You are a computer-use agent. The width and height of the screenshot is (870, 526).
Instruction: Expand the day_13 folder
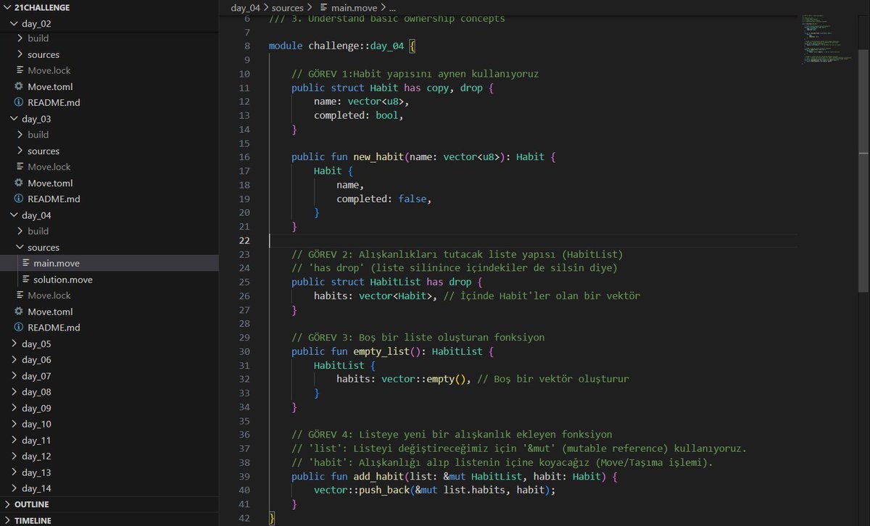click(14, 472)
